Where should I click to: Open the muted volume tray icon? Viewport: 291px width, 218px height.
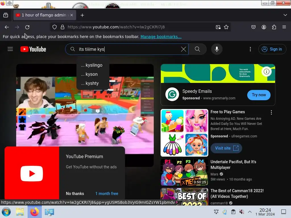[x=242, y=212]
